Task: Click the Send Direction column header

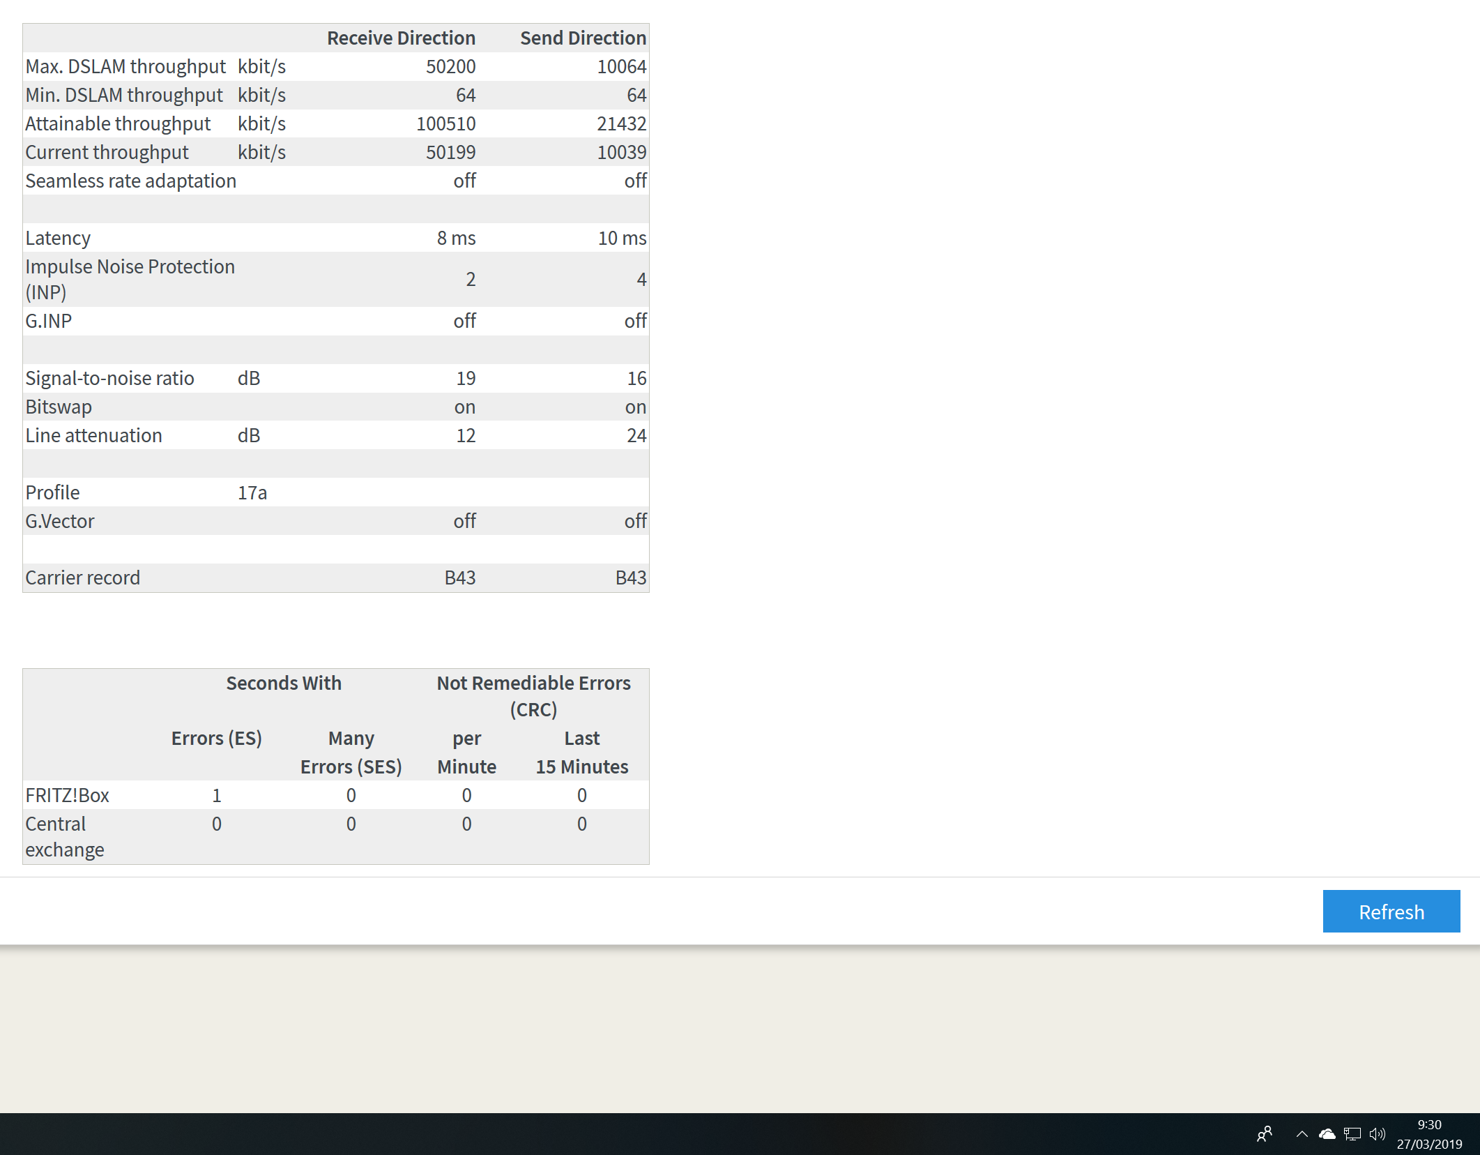Action: 583,38
